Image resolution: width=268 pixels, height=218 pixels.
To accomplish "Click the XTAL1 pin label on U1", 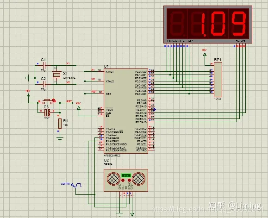I will point(110,72).
